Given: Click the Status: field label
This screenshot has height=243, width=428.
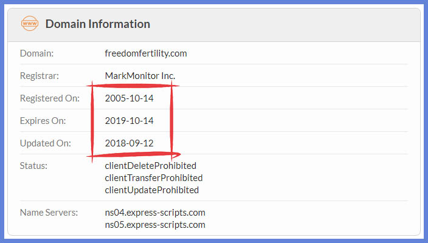Looking at the screenshot, I should coord(33,166).
